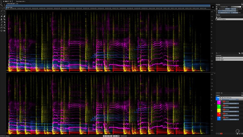Click the redo arrow in History panel

[219, 53]
